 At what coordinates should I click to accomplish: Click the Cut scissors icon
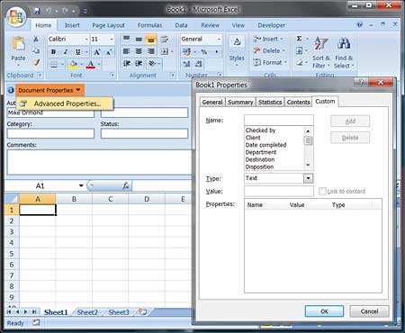pyautogui.click(x=36, y=39)
